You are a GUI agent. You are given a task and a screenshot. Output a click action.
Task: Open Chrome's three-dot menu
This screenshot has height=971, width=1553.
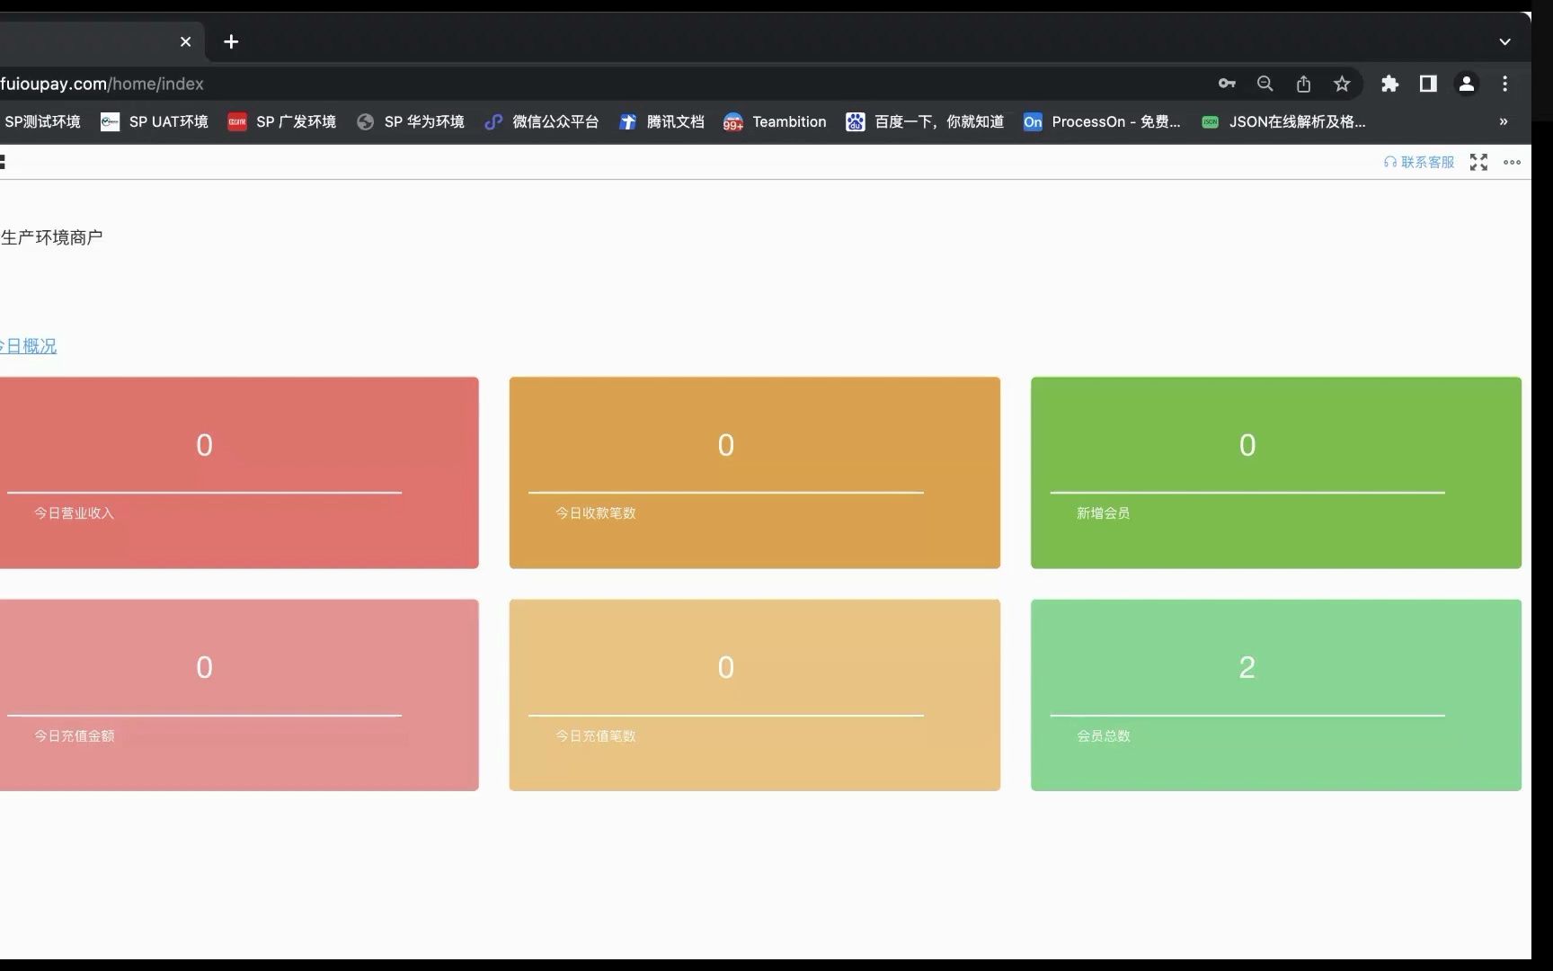[x=1504, y=84]
